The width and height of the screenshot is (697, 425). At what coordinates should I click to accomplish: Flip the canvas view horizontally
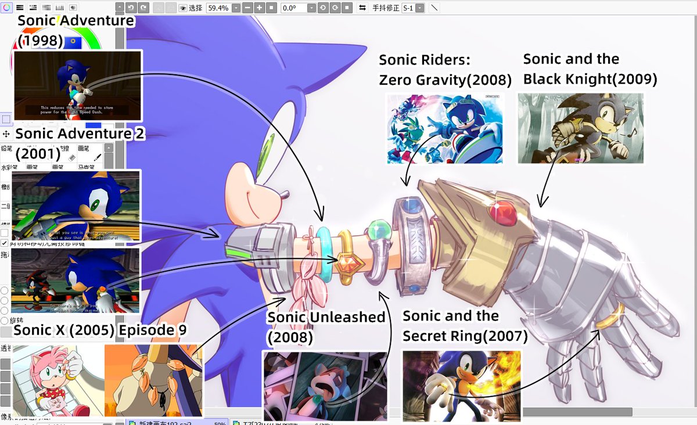(362, 8)
